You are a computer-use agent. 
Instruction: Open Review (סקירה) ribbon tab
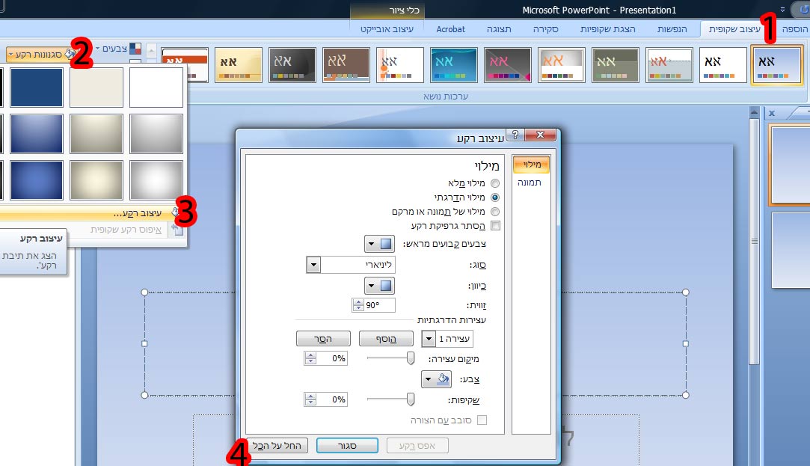pos(545,29)
